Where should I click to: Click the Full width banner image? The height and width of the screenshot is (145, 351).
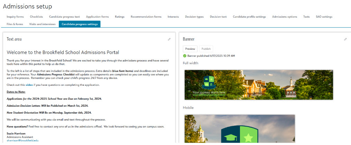(x=259, y=85)
